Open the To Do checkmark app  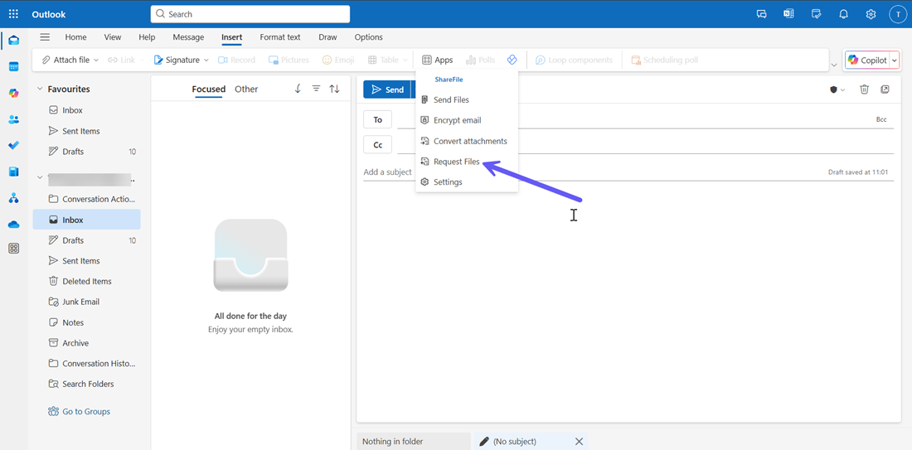(x=13, y=146)
